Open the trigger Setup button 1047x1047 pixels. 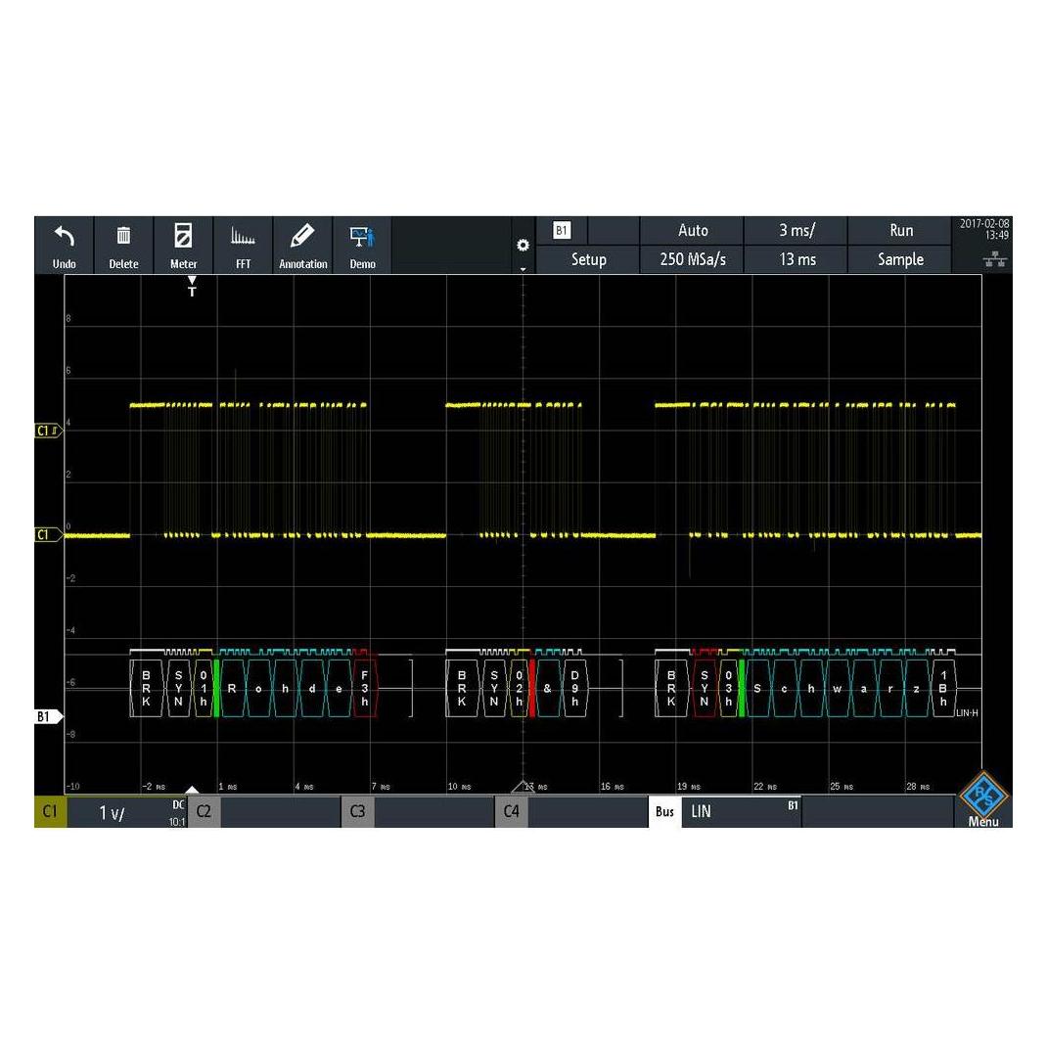pyautogui.click(x=588, y=259)
